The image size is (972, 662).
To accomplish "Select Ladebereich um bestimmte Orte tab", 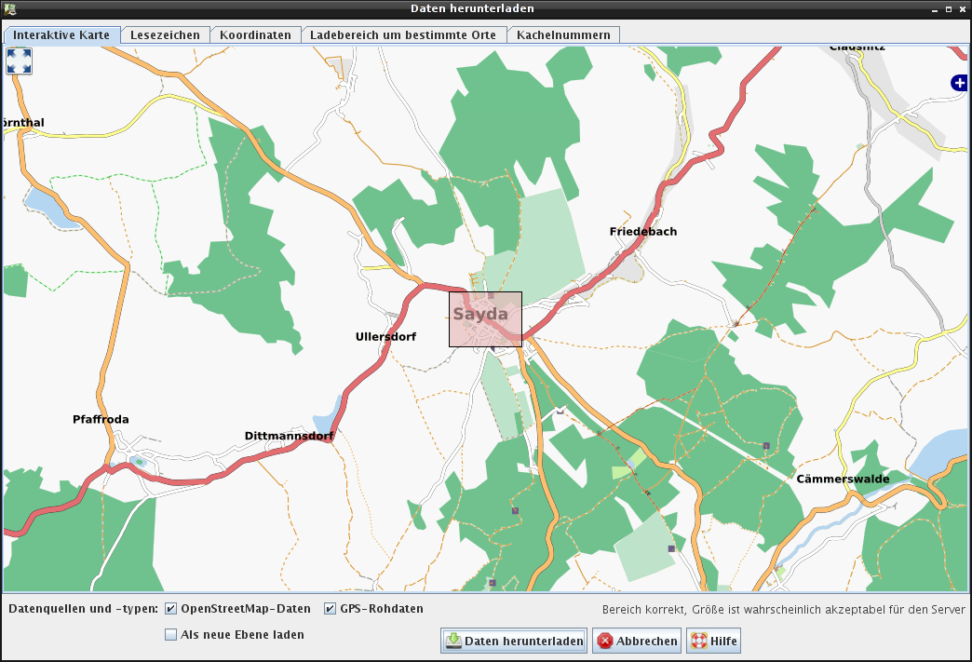I will click(x=403, y=35).
